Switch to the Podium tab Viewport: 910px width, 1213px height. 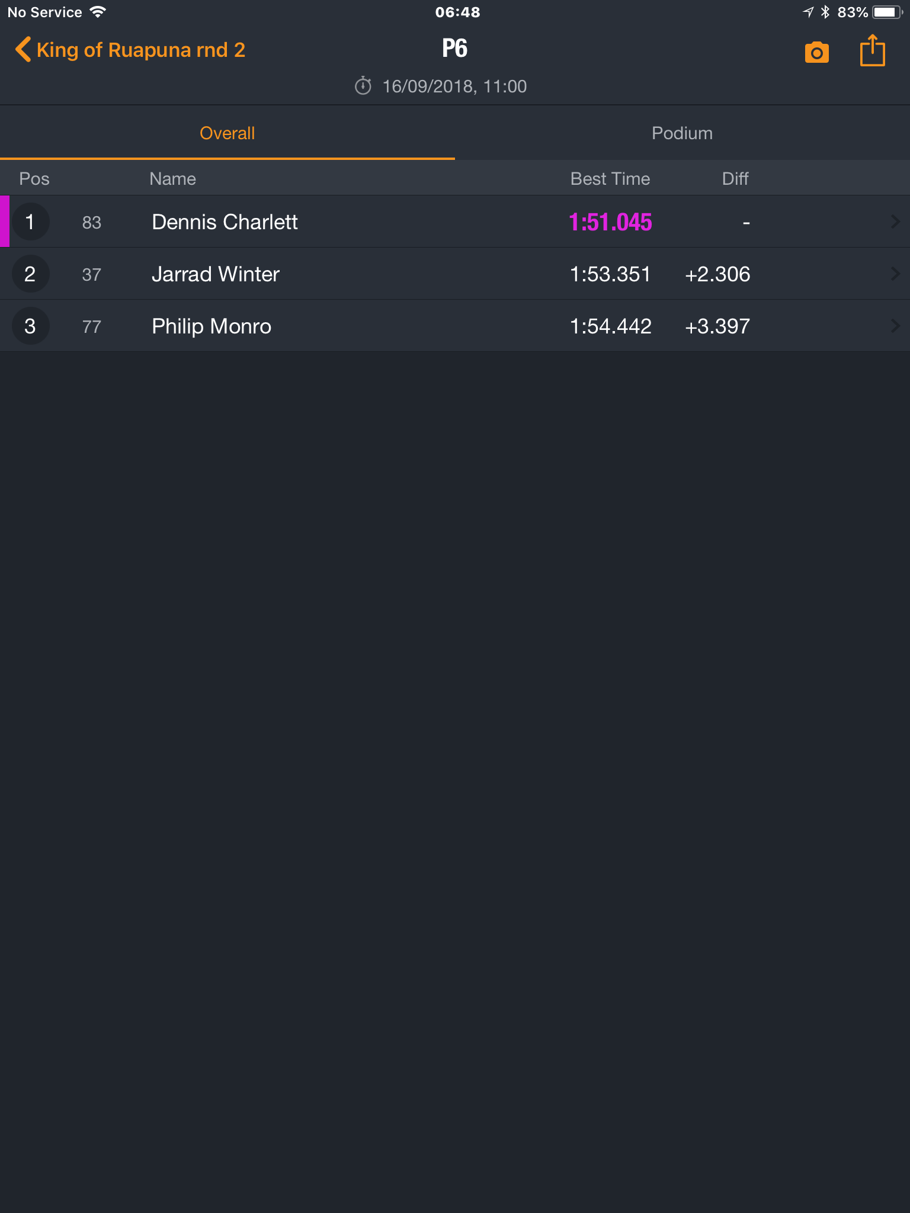tap(682, 133)
